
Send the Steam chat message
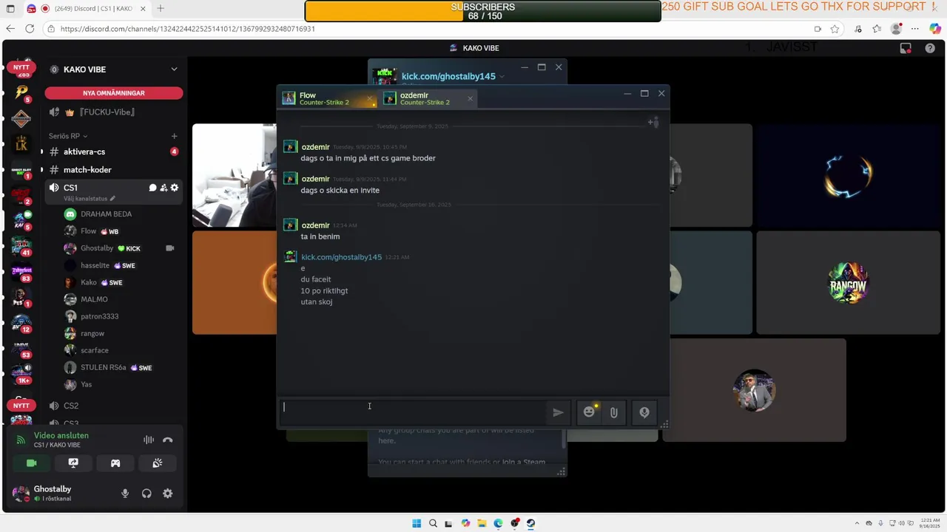pyautogui.click(x=558, y=413)
